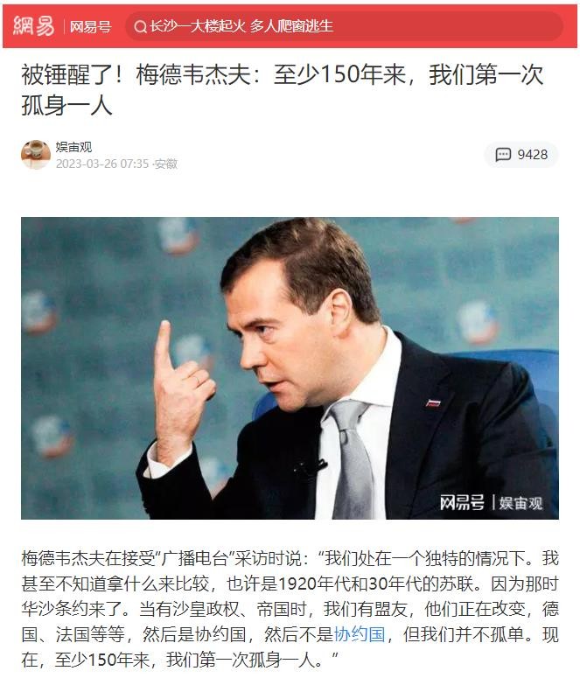Image resolution: width=580 pixels, height=678 pixels.
Task: Open the comment bubble icon
Action: (x=503, y=154)
